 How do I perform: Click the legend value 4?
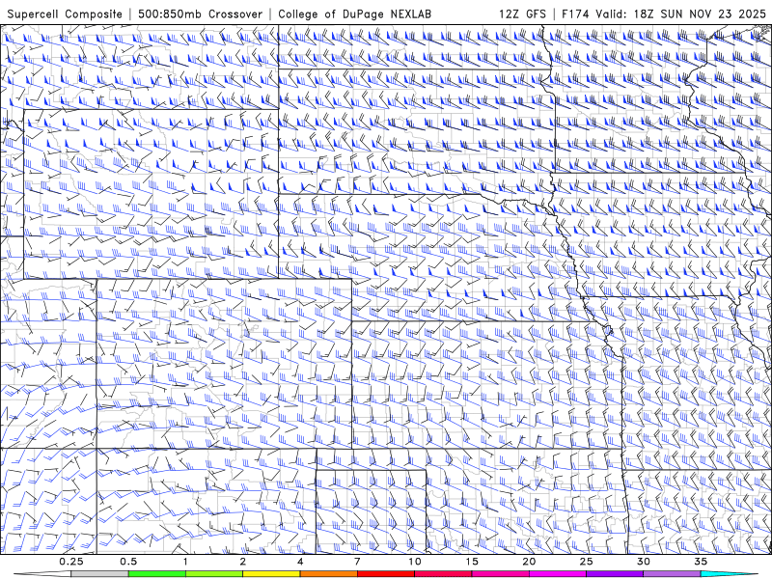tap(300, 562)
